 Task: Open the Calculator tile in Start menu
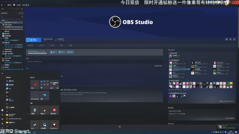tap(35, 110)
